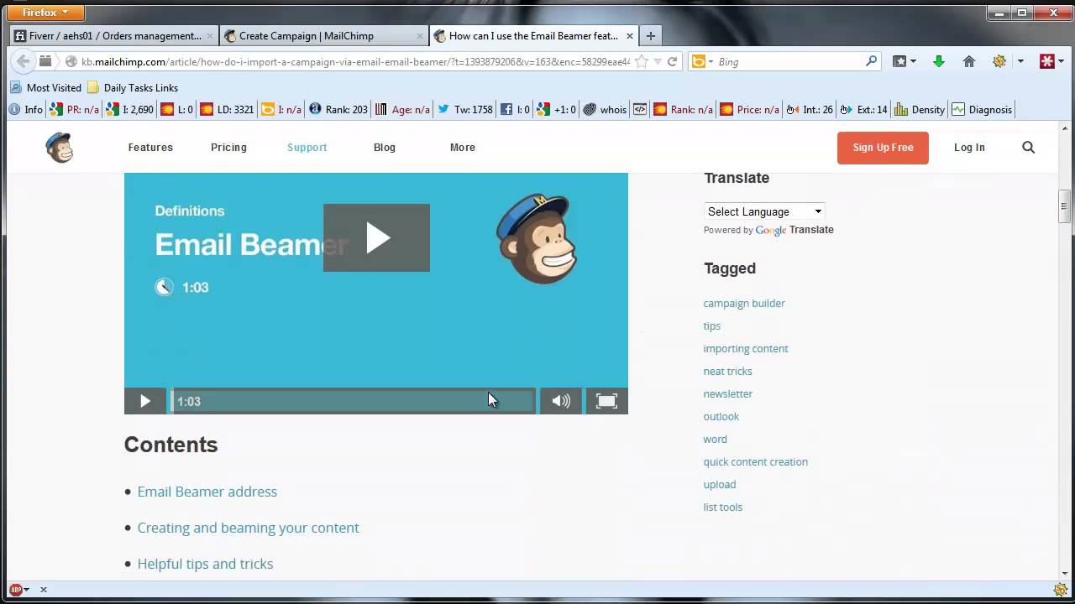Open the Email Beamer address link
The width and height of the screenshot is (1075, 604).
[x=207, y=492]
